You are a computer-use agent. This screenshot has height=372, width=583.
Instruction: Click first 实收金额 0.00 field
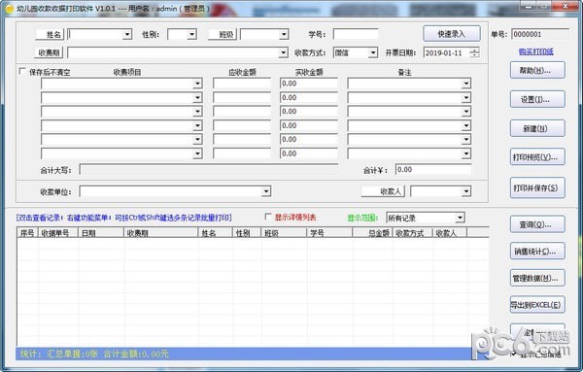pos(309,84)
